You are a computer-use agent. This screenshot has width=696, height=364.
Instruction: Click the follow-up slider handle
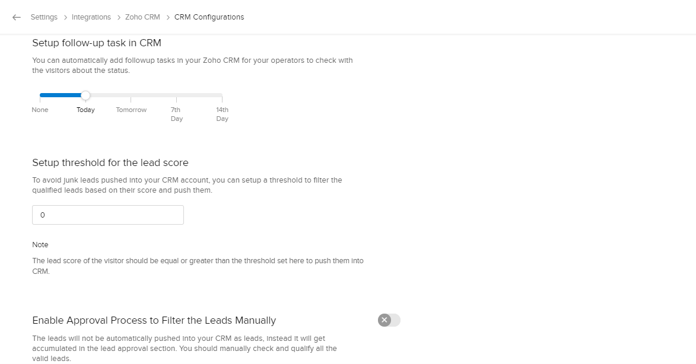(85, 95)
